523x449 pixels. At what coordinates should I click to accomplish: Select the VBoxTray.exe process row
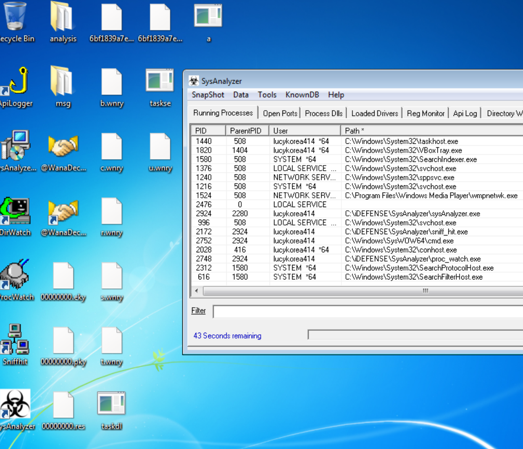tap(357, 150)
